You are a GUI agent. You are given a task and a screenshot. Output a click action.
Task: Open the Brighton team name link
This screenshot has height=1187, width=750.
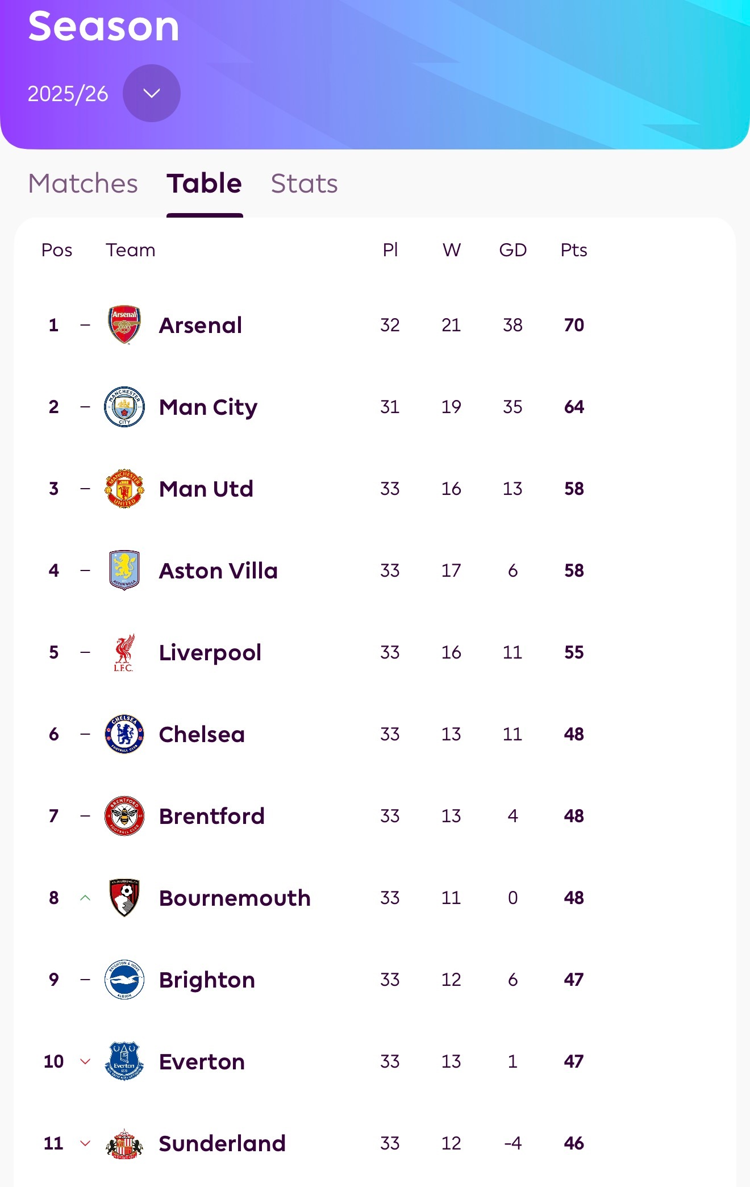(207, 980)
